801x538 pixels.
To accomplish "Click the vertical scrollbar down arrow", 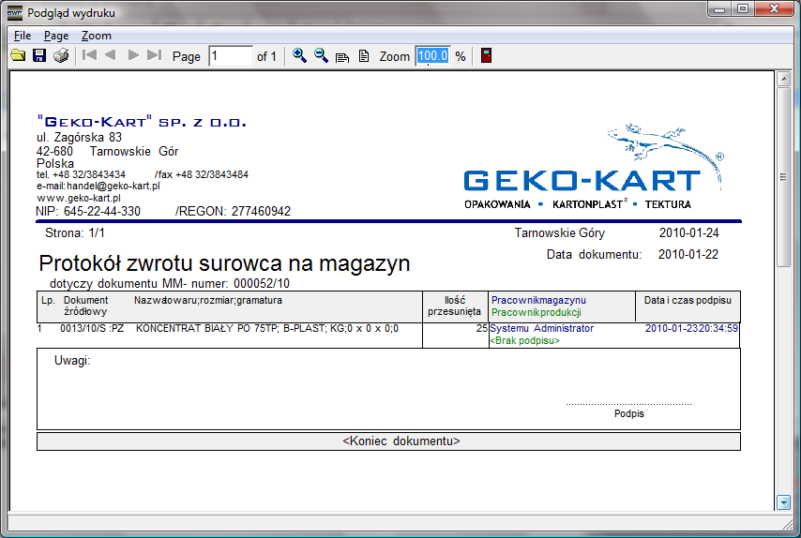I will point(784,503).
